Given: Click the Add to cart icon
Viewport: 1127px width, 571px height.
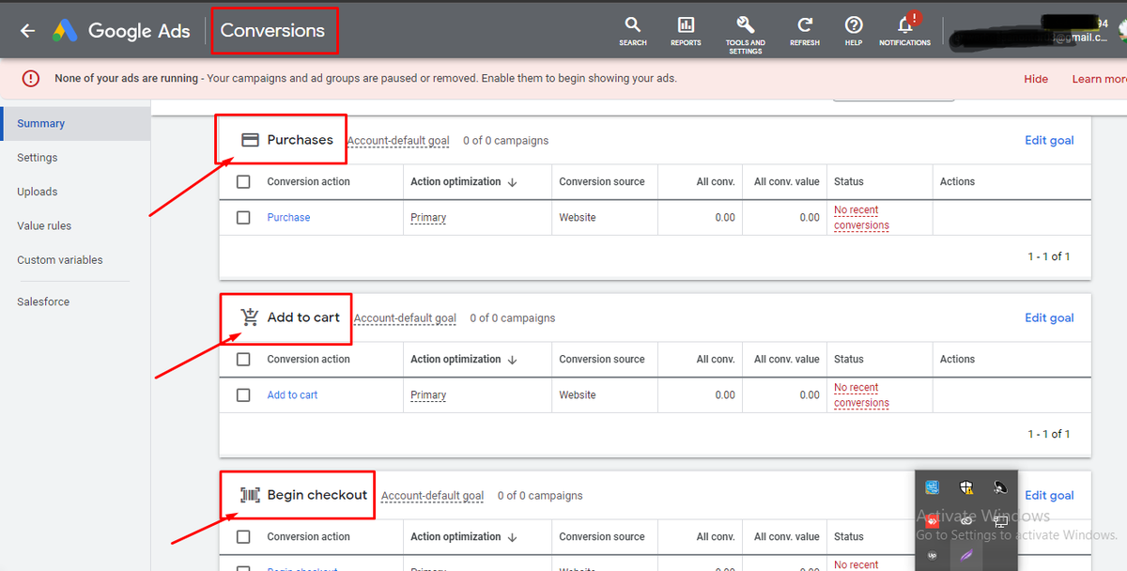Looking at the screenshot, I should coord(250,317).
